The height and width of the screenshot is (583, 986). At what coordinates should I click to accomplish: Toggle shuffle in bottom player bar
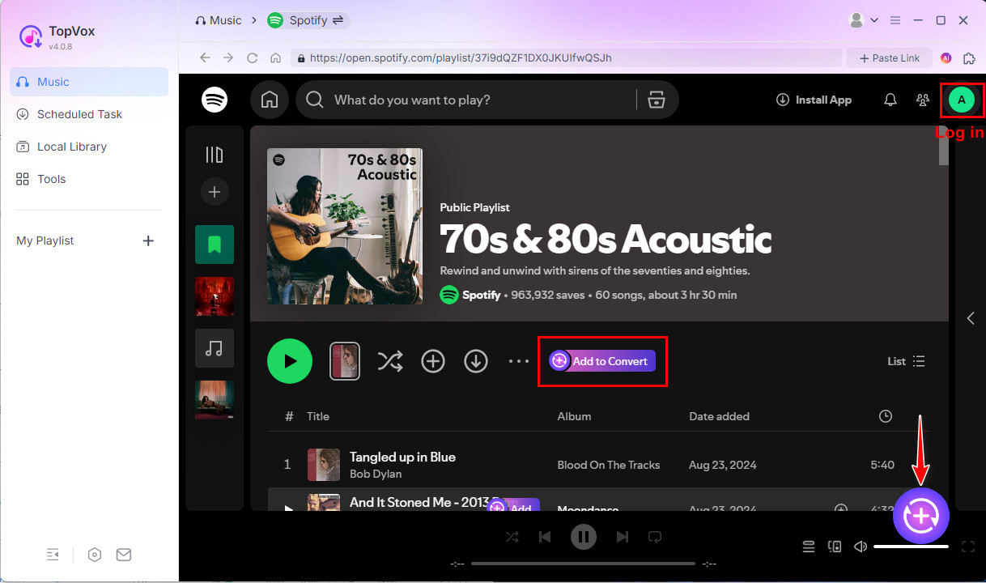512,536
